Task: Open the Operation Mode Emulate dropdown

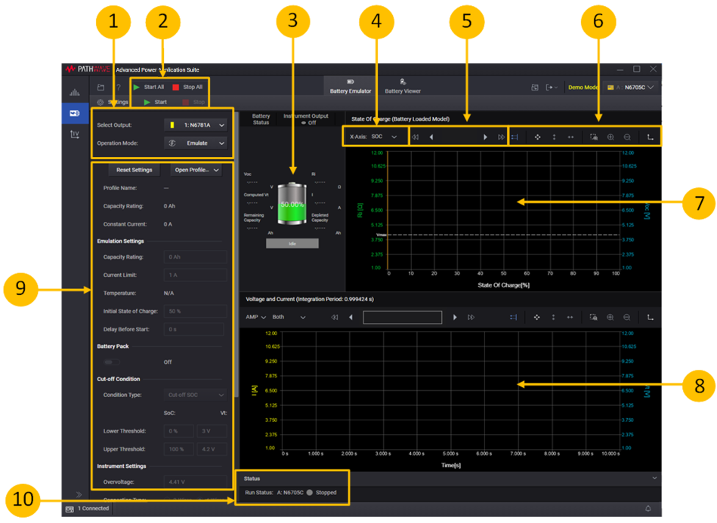Action: [196, 143]
